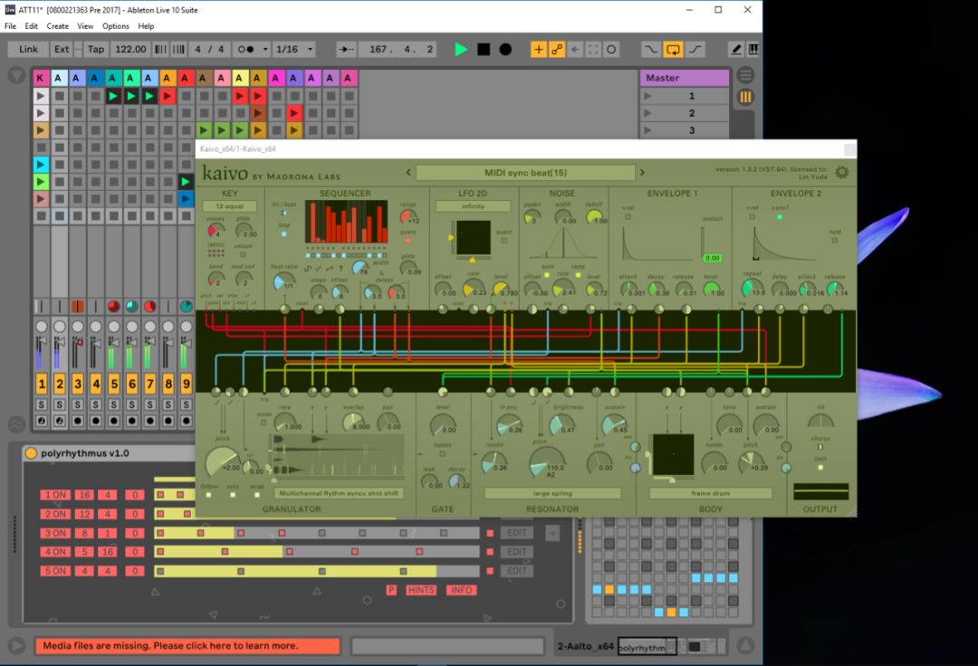This screenshot has width=978, height=666.
Task: Click the HINTS button in polyrhythmus
Action: (421, 590)
